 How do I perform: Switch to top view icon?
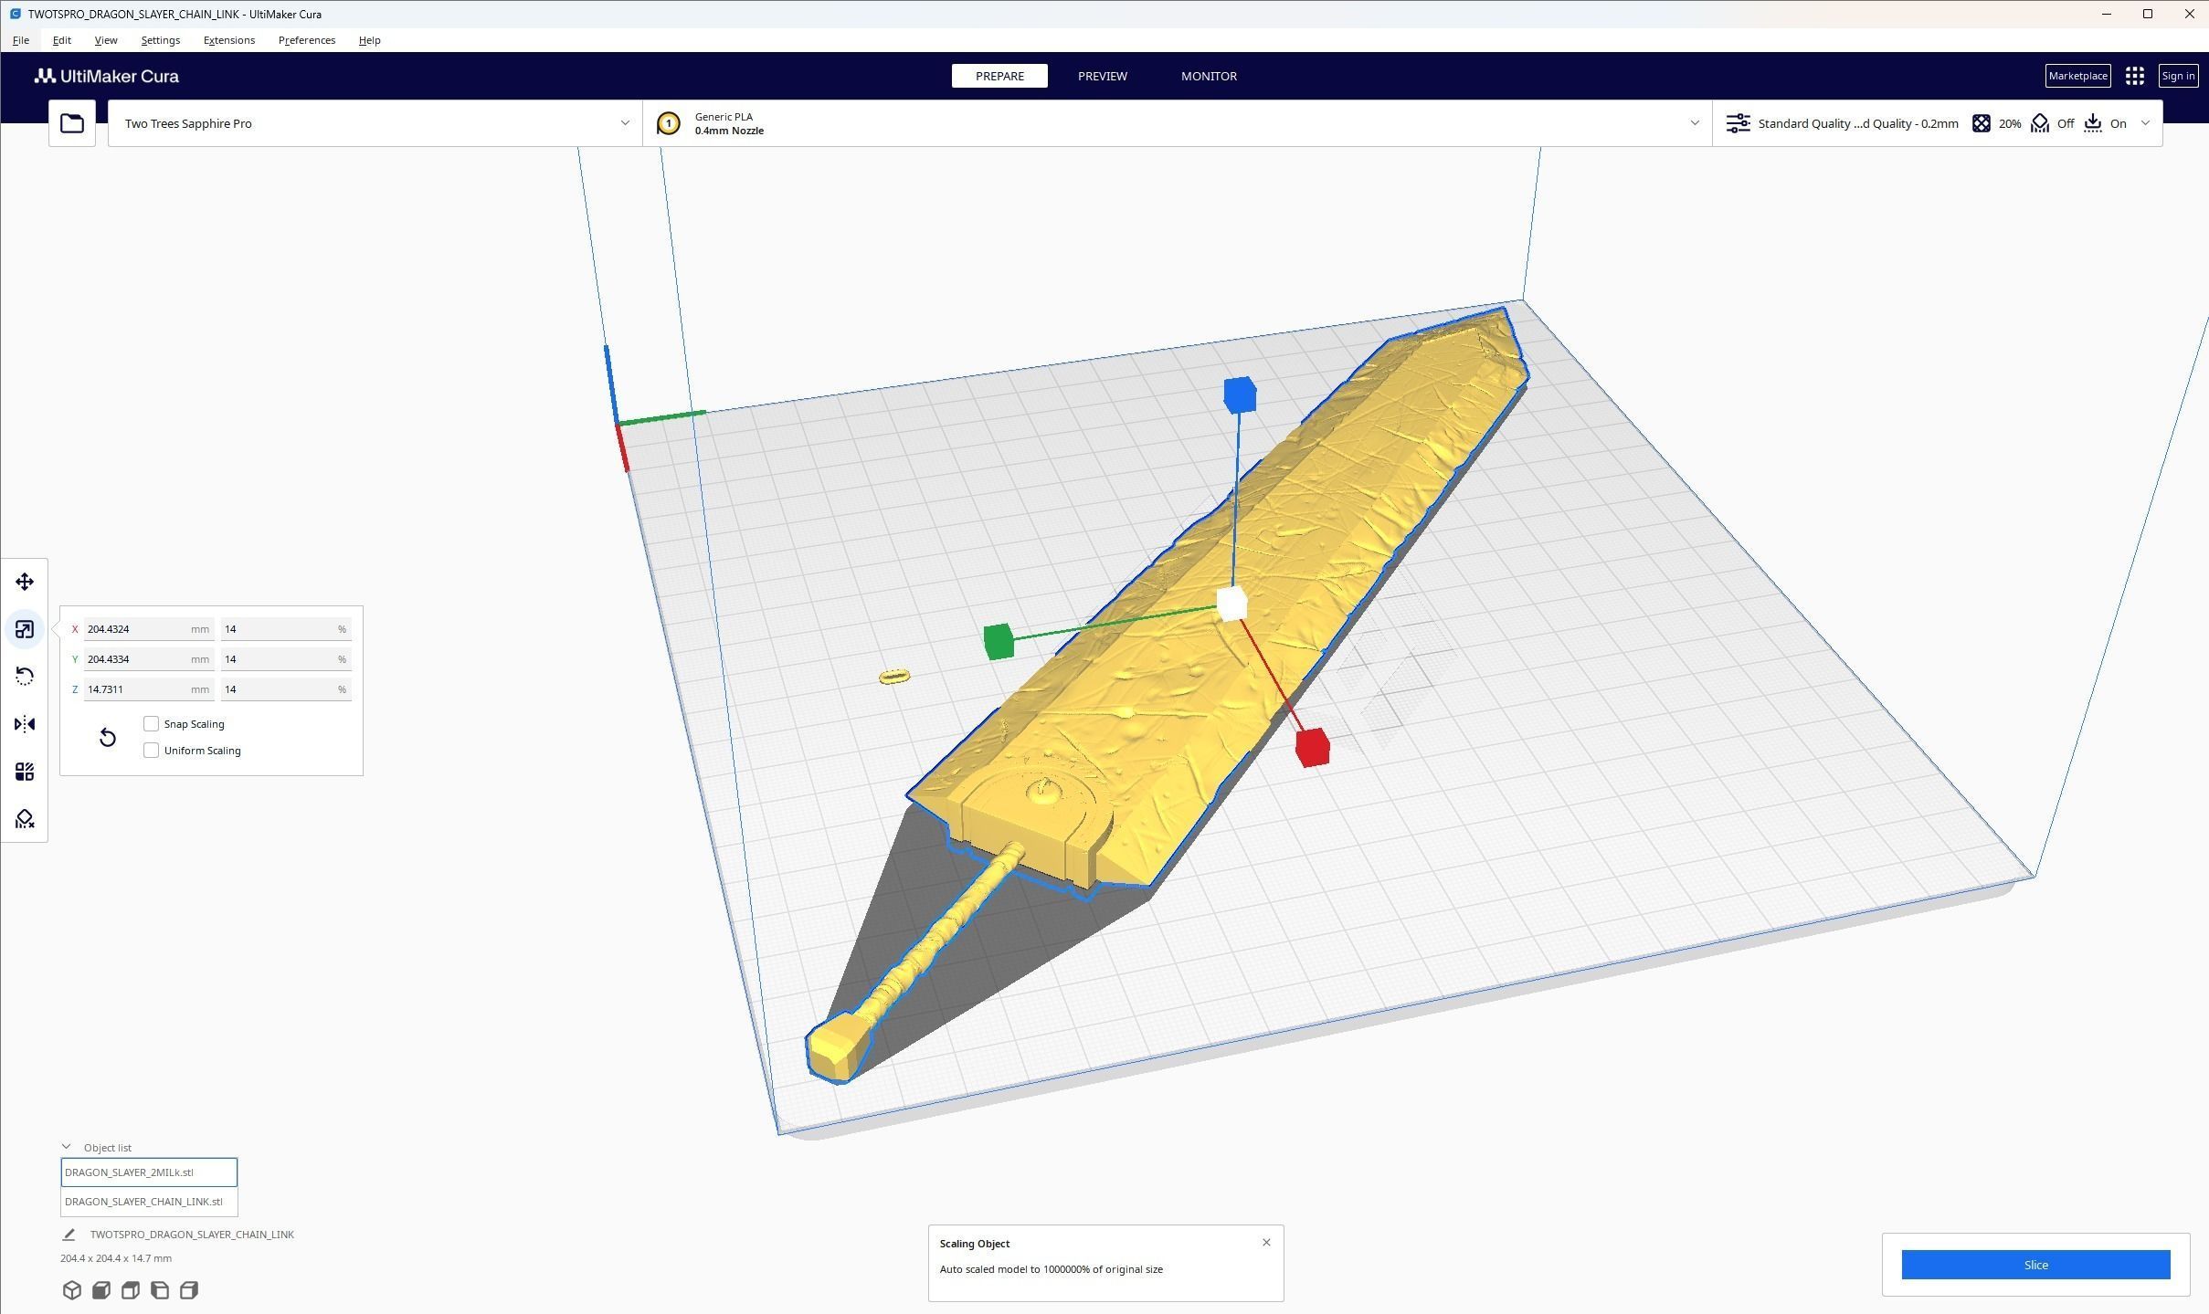tap(131, 1289)
